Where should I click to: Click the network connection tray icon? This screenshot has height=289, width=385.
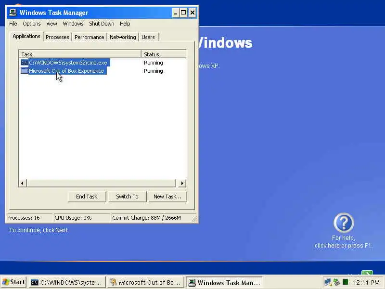(328, 282)
